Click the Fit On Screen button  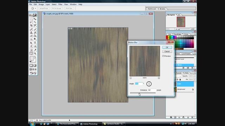[x=57, y=8]
